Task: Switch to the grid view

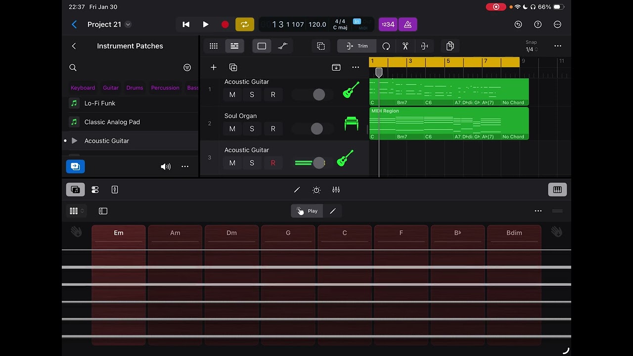Action: 214,46
